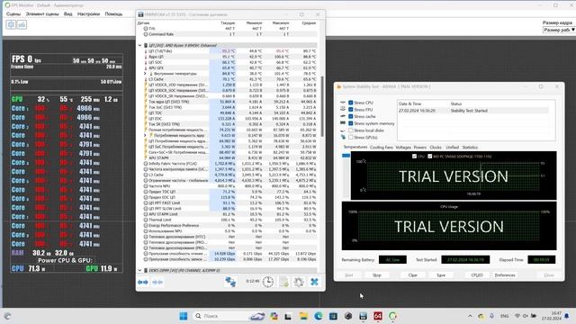Click FPS Monitor first toolbar settings icon
The height and width of the screenshot is (324, 576).
pyautogui.click(x=11, y=24)
